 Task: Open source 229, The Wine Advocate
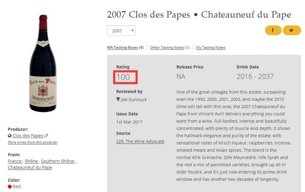point(140,141)
